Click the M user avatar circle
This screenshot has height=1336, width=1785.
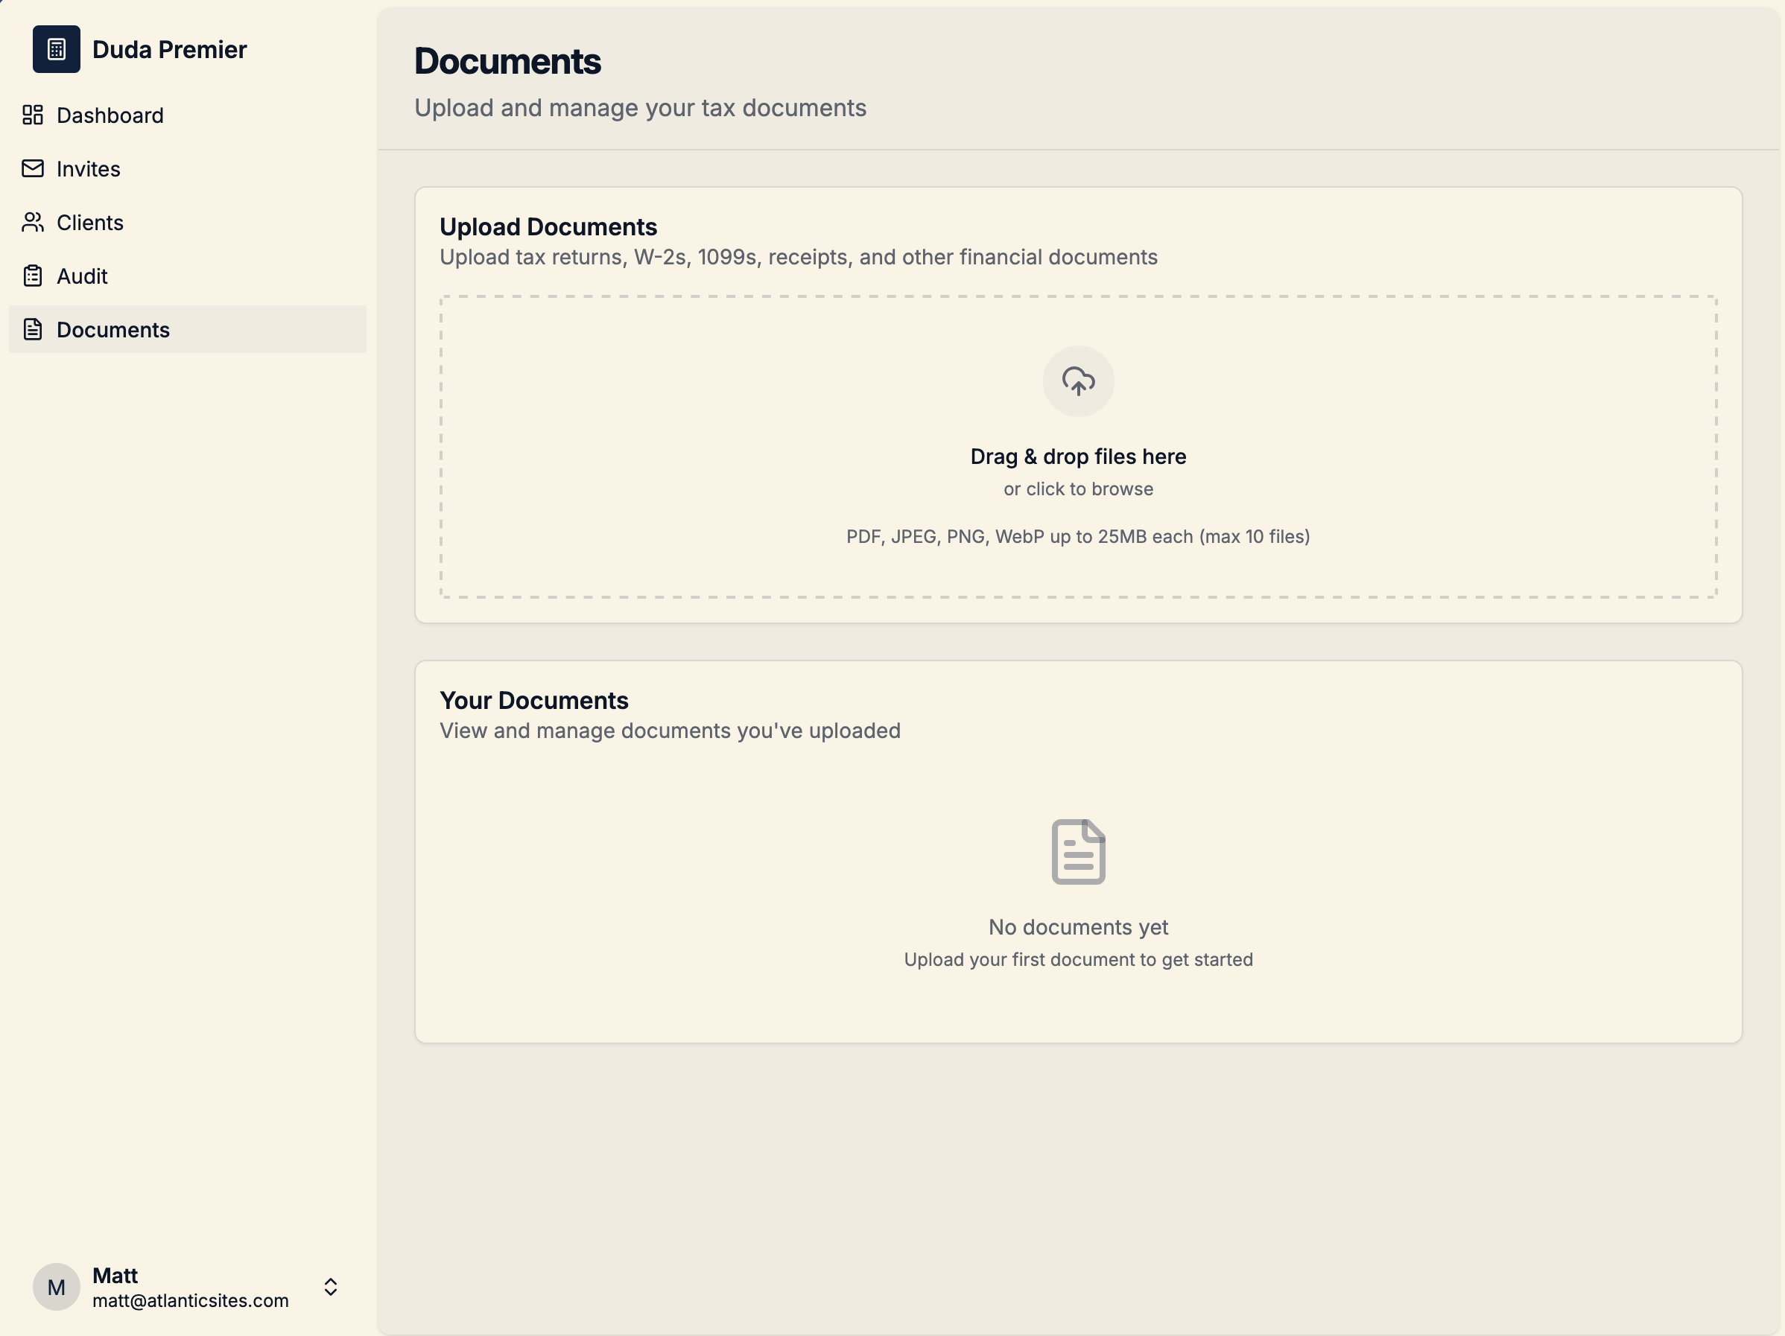(x=56, y=1287)
